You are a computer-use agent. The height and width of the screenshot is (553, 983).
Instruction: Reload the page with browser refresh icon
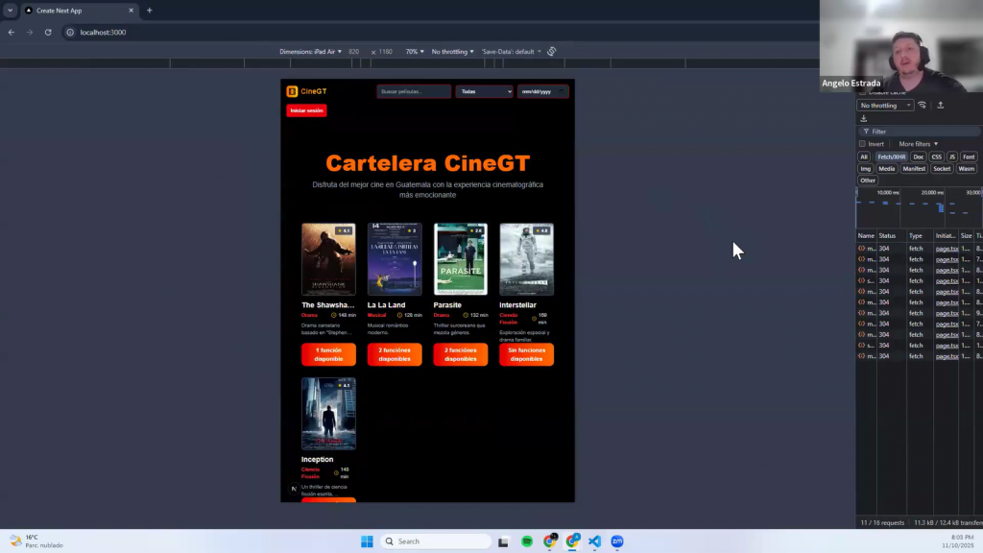coord(48,33)
